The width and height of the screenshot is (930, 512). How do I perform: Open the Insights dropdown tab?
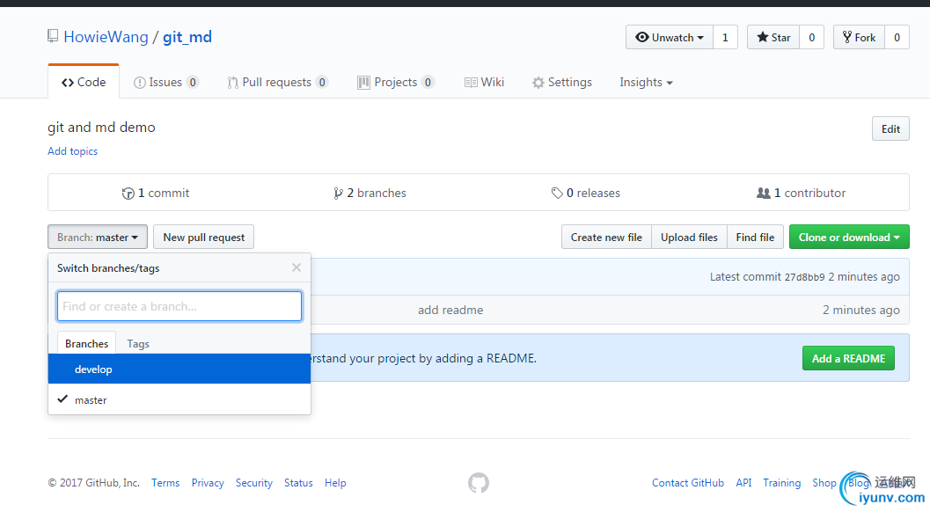click(x=646, y=83)
